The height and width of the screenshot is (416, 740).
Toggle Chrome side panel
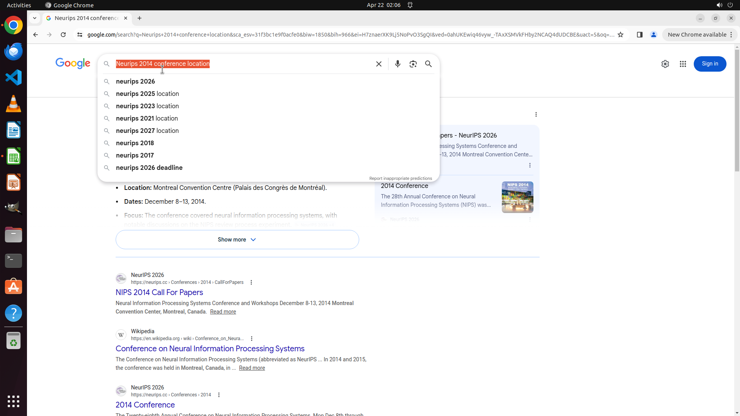639,35
